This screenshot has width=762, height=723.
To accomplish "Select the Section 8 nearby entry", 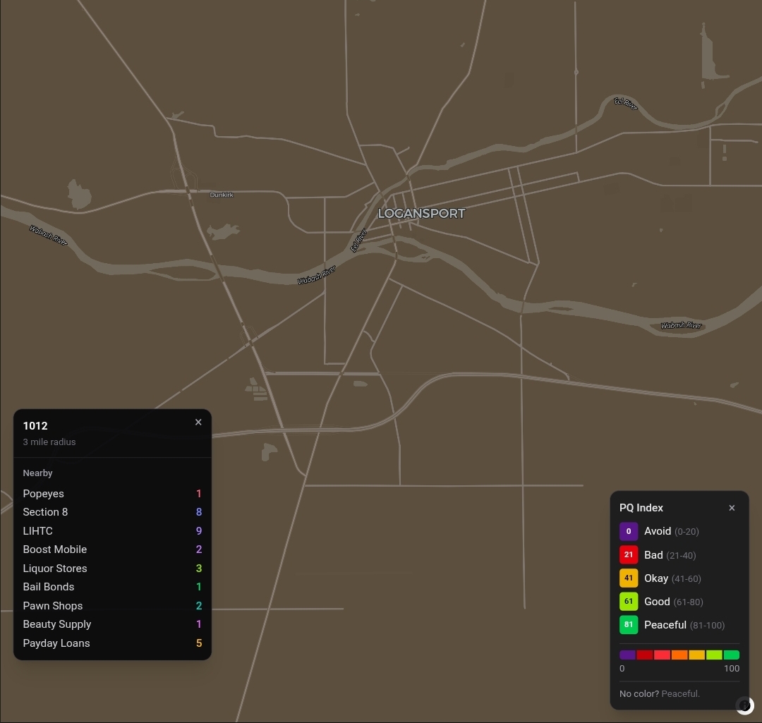I will tap(112, 512).
